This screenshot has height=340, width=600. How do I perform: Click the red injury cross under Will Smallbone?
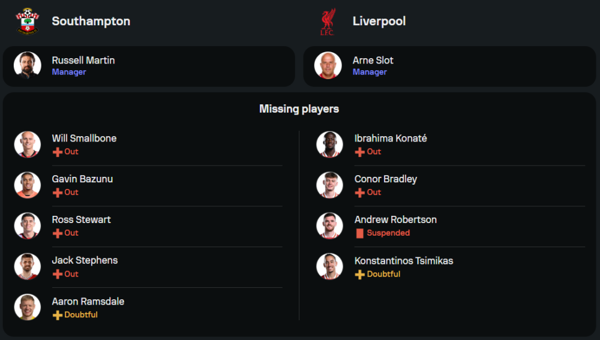(58, 152)
